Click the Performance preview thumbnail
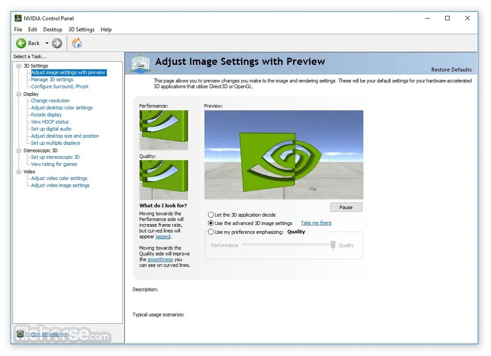Screen dimensions: 491x356 (x=164, y=130)
